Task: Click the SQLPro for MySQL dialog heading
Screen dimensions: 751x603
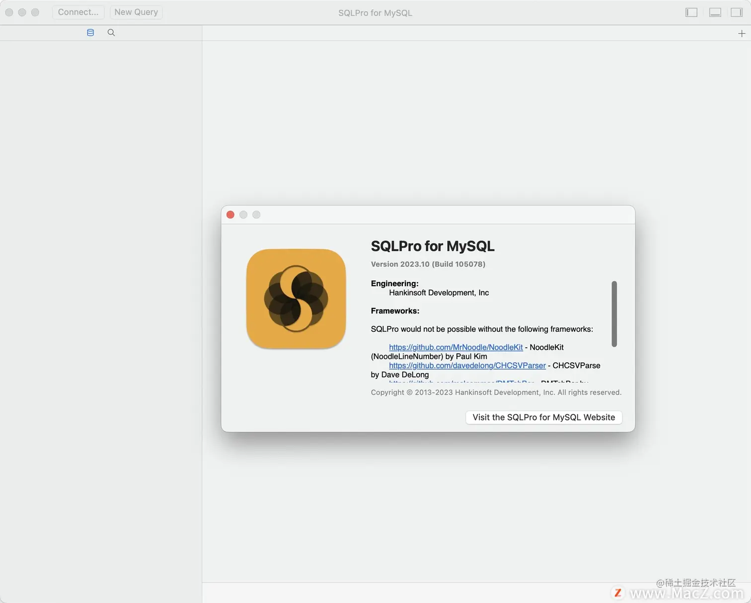Action: [433, 246]
